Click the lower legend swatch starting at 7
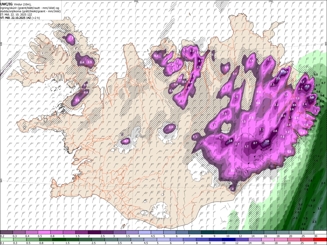Screen dimensions: 327x245 [x=189, y=239]
